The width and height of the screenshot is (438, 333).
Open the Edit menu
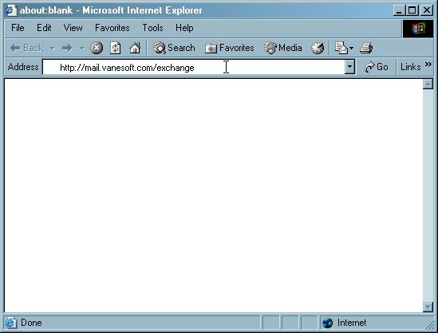coord(44,28)
